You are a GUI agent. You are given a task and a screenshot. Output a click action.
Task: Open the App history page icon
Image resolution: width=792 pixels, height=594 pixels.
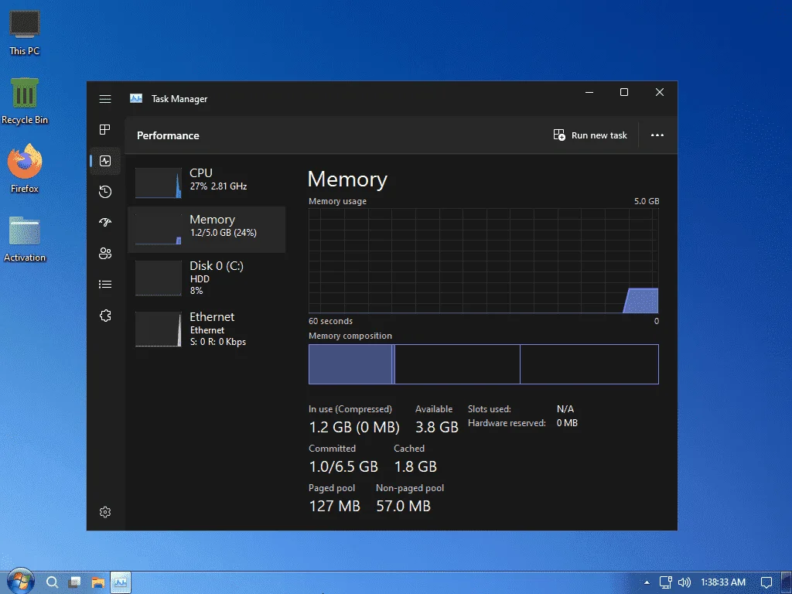(105, 192)
